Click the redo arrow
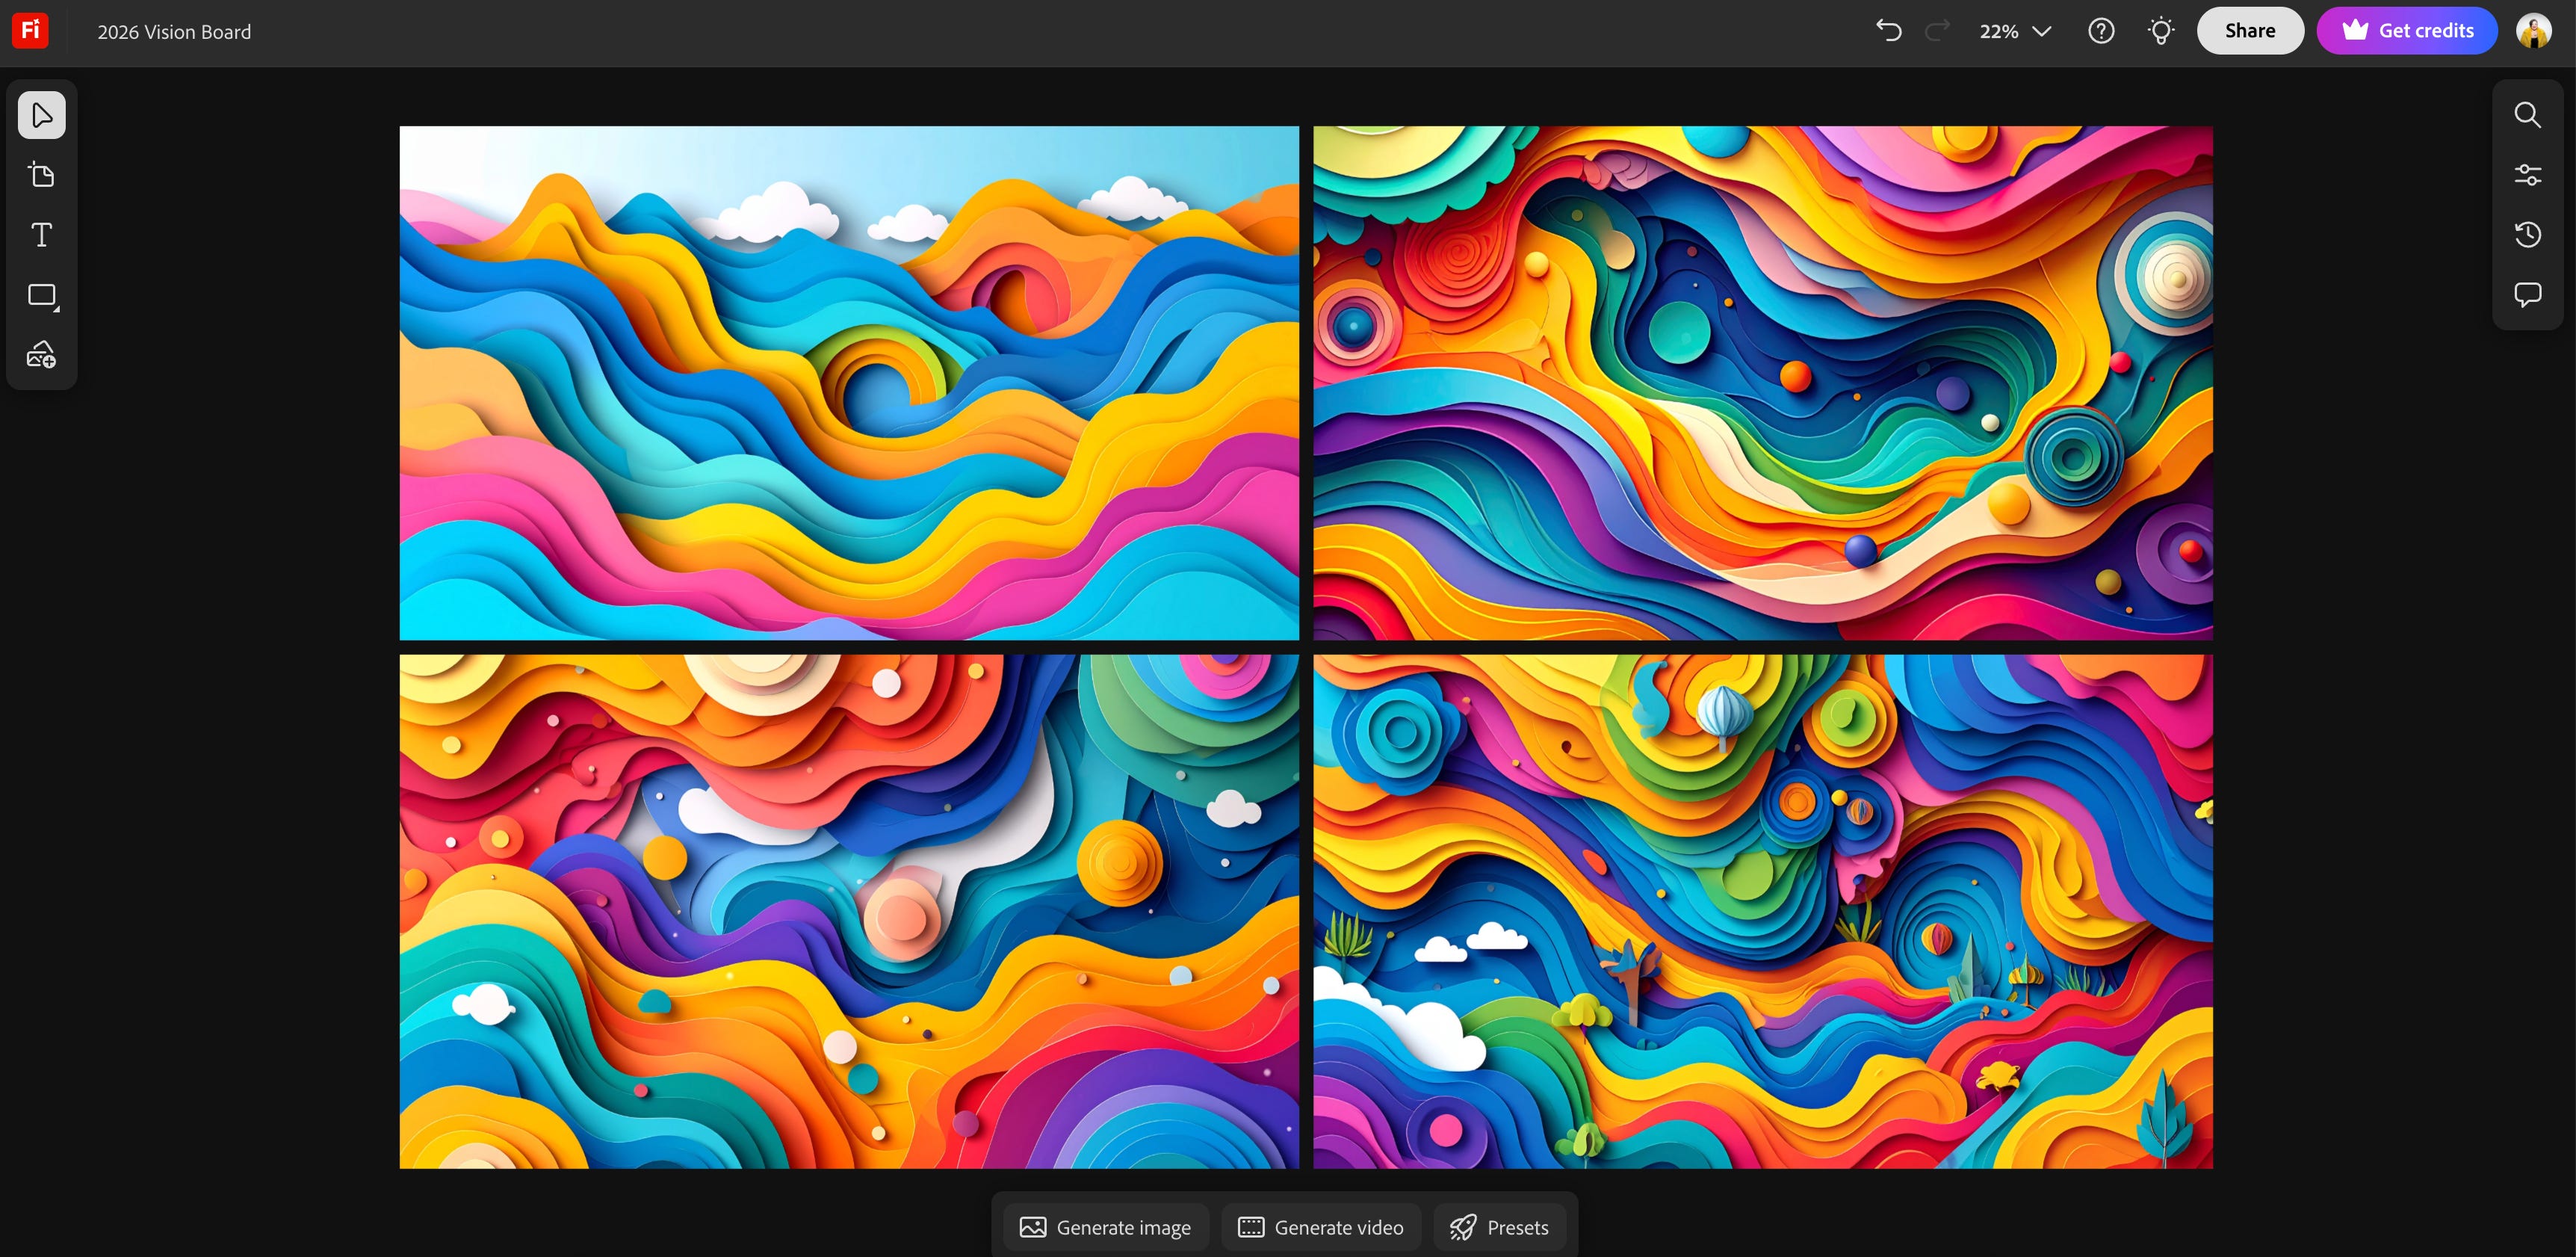 (1937, 30)
